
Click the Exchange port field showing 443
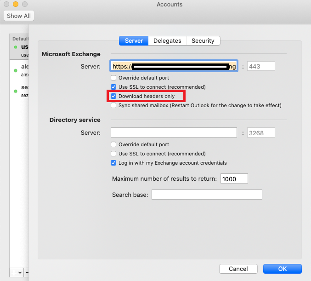(x=261, y=66)
